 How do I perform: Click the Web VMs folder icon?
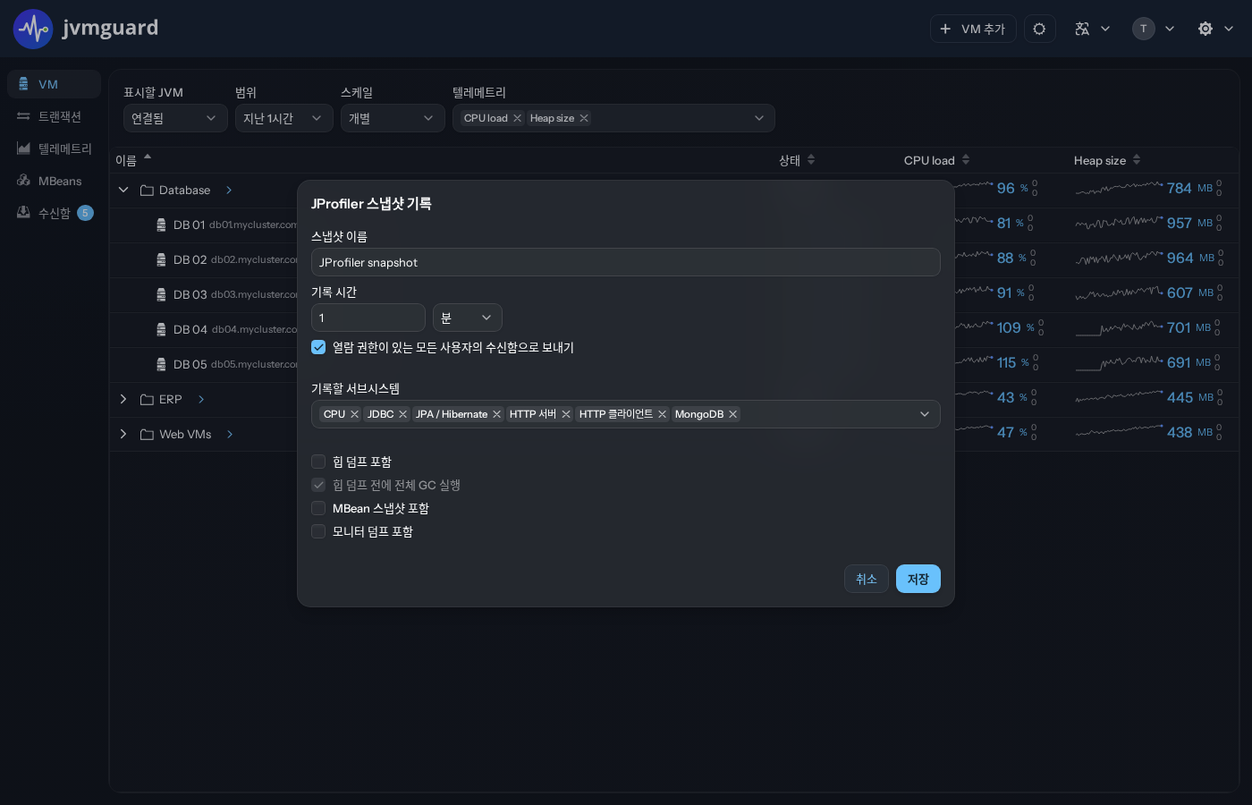pos(148,435)
